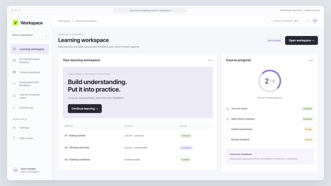
Task: Click the In progress status badge
Action: pos(186,148)
